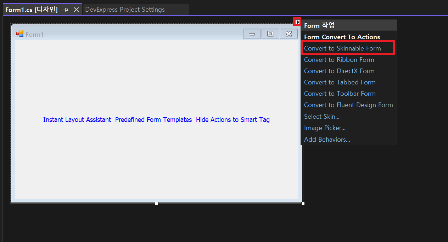This screenshot has width=448, height=242.
Task: Close the Form1.cs design tab
Action: coord(76,10)
